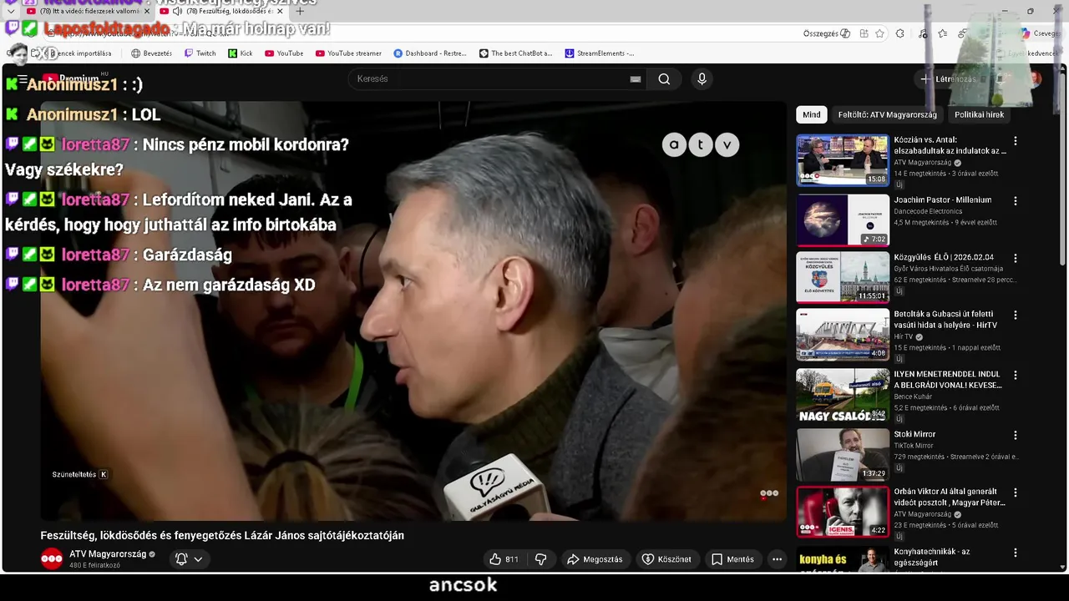Expand notification bell dropdown for ATV Magyarország
This screenshot has height=601, width=1069.
(x=189, y=559)
